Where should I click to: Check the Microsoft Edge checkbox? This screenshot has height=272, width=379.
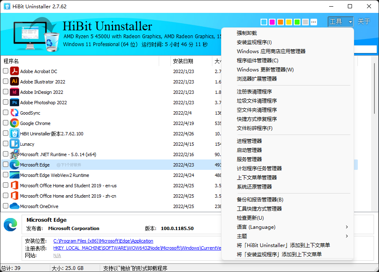[x=5, y=164]
